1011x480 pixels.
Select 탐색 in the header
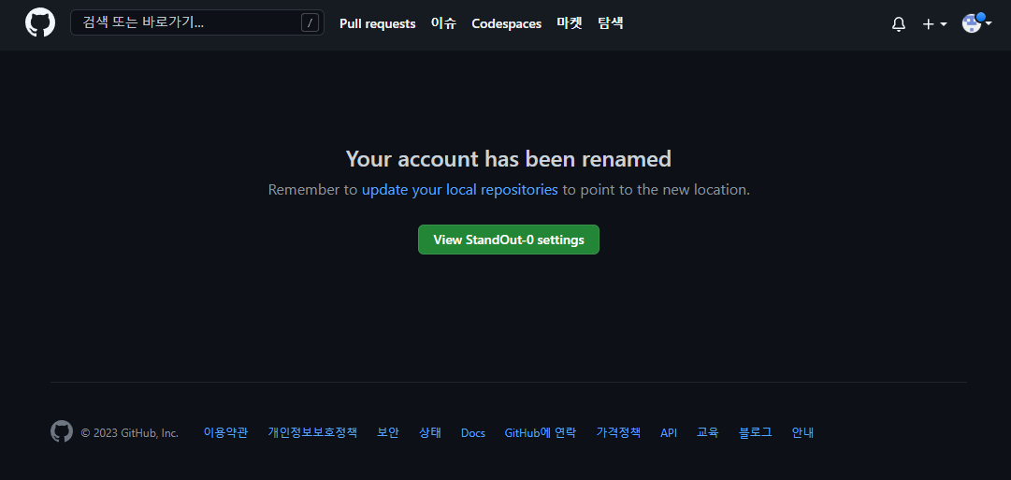click(x=610, y=24)
